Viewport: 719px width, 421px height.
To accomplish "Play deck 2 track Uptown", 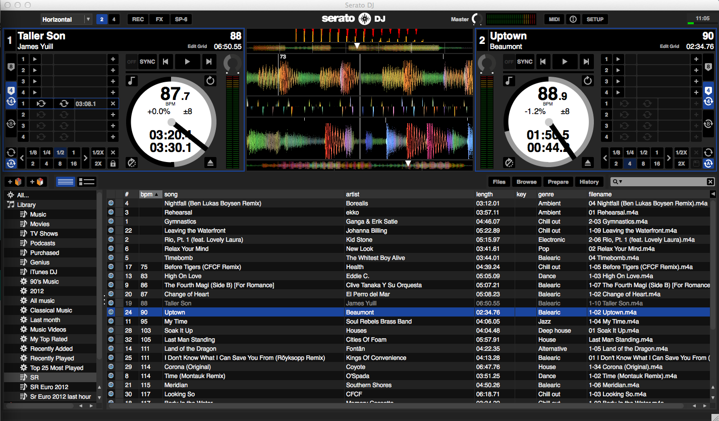I will 565,62.
